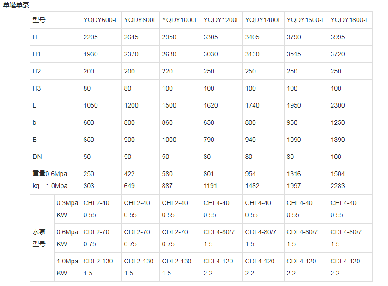Click the H value 3995 cell

click(350, 37)
